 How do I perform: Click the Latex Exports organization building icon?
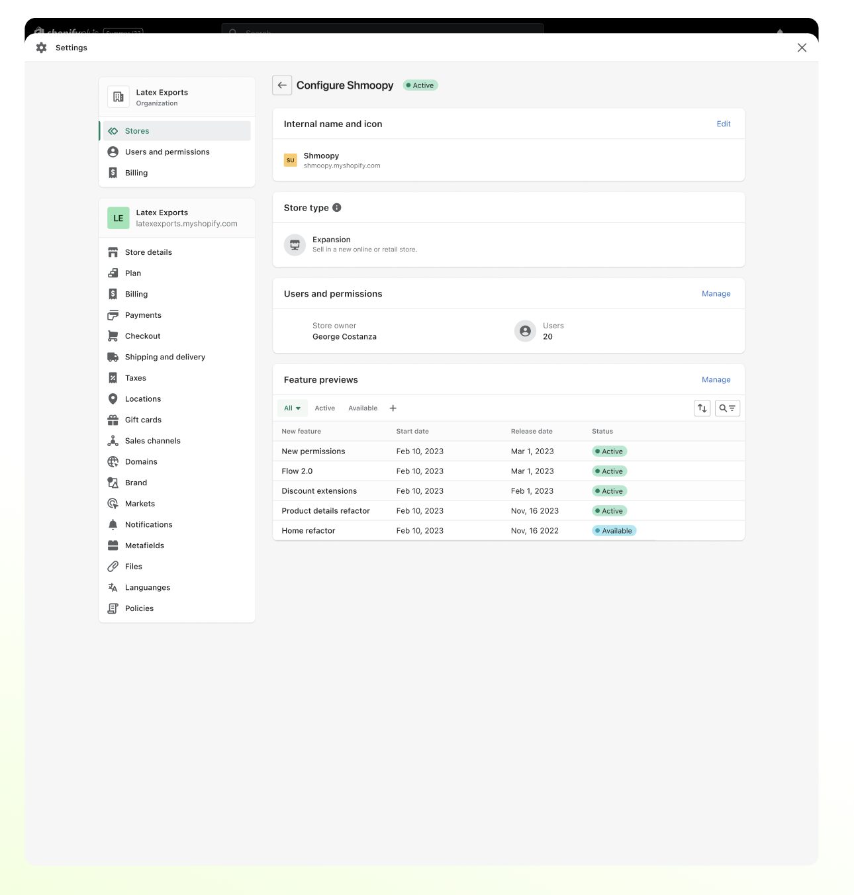pos(118,97)
